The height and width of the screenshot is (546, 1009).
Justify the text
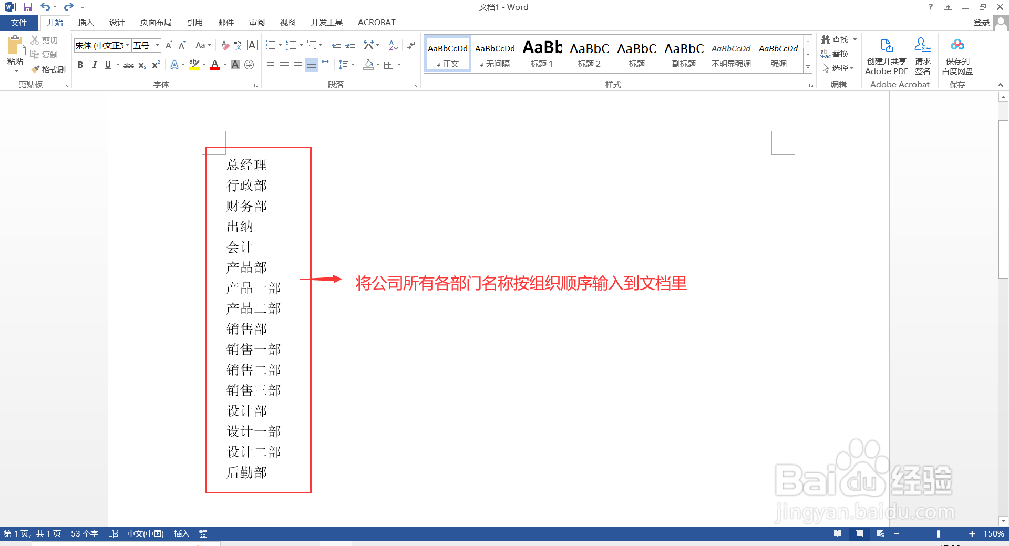tap(312, 65)
